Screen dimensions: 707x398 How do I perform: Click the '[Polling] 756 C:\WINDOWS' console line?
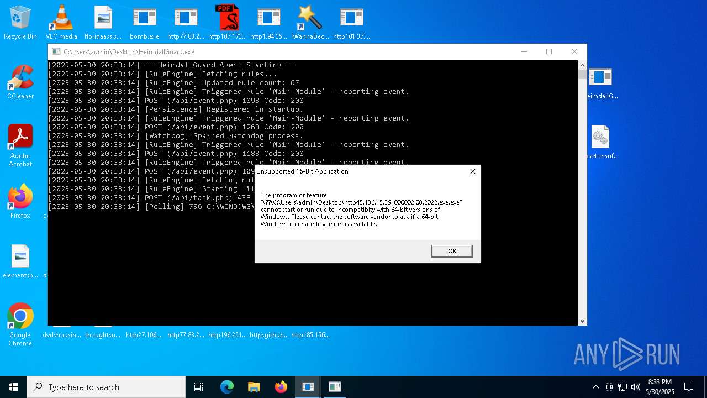pos(151,207)
